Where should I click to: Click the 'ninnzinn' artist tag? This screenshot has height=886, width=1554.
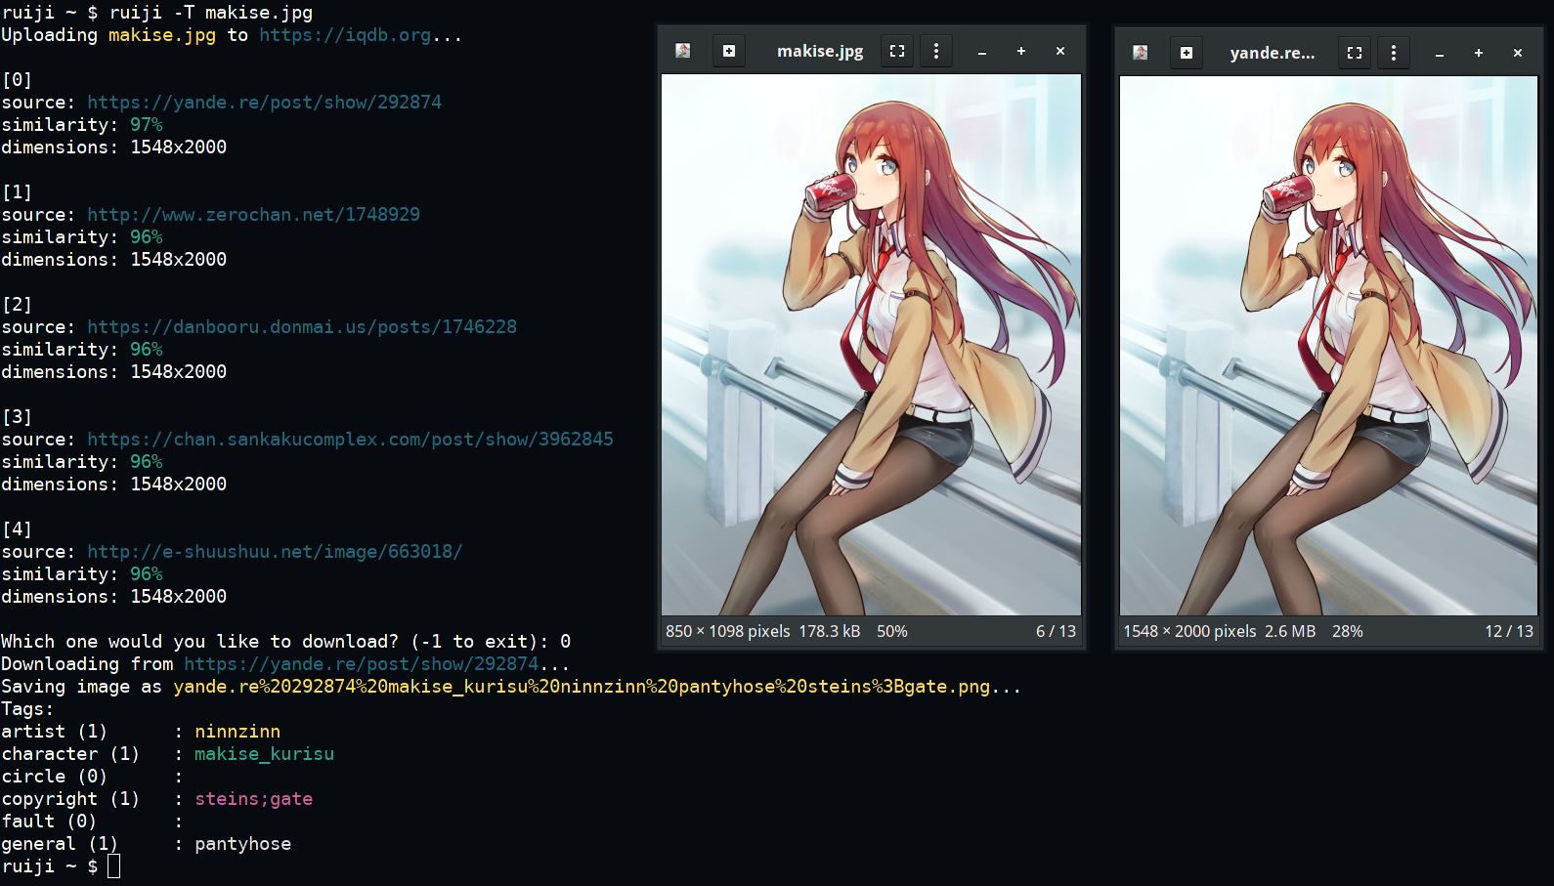(237, 732)
